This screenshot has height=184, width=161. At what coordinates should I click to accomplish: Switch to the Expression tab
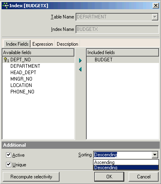(43, 44)
